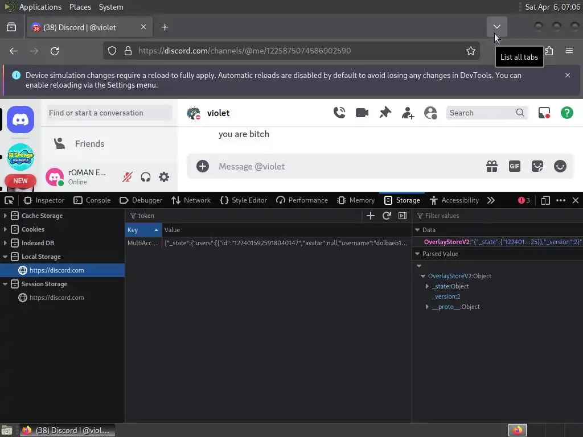Expand the Indexed DB tree node

click(x=5, y=242)
